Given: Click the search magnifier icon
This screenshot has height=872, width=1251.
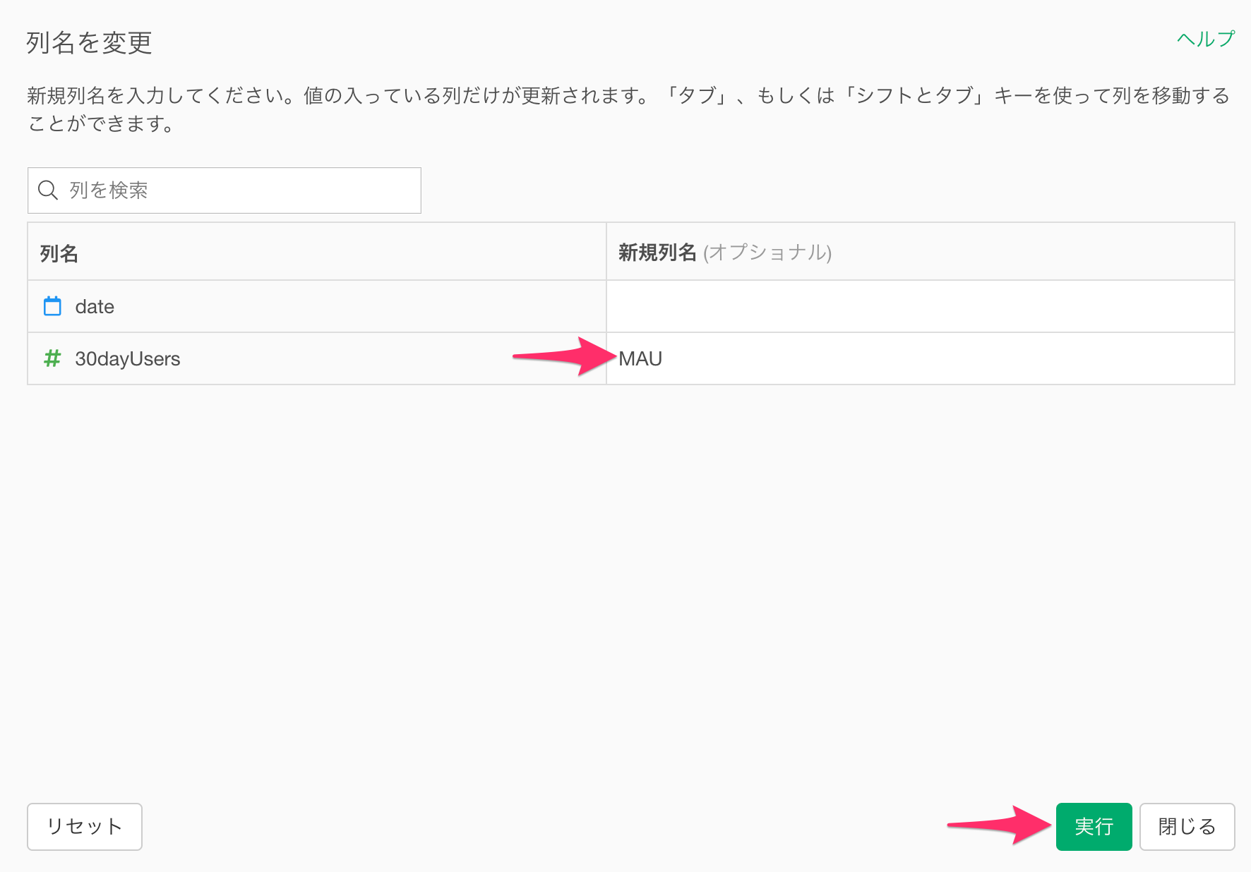Looking at the screenshot, I should pos(48,190).
